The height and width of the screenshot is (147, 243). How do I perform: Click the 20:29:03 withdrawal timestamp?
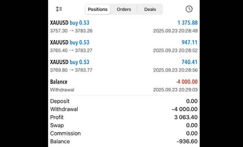pyautogui.click(x=175, y=90)
